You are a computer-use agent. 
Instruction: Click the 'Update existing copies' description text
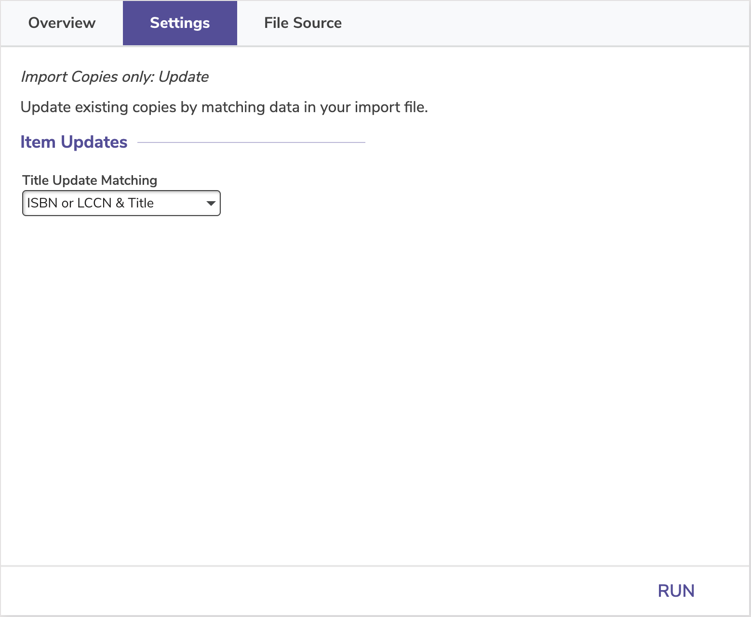224,107
